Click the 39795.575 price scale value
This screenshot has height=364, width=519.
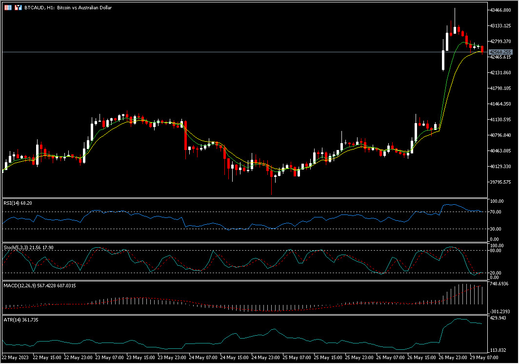point(501,182)
